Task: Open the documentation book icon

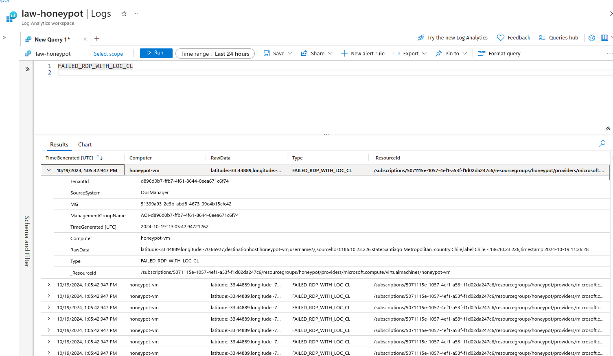Action: tap(604, 38)
